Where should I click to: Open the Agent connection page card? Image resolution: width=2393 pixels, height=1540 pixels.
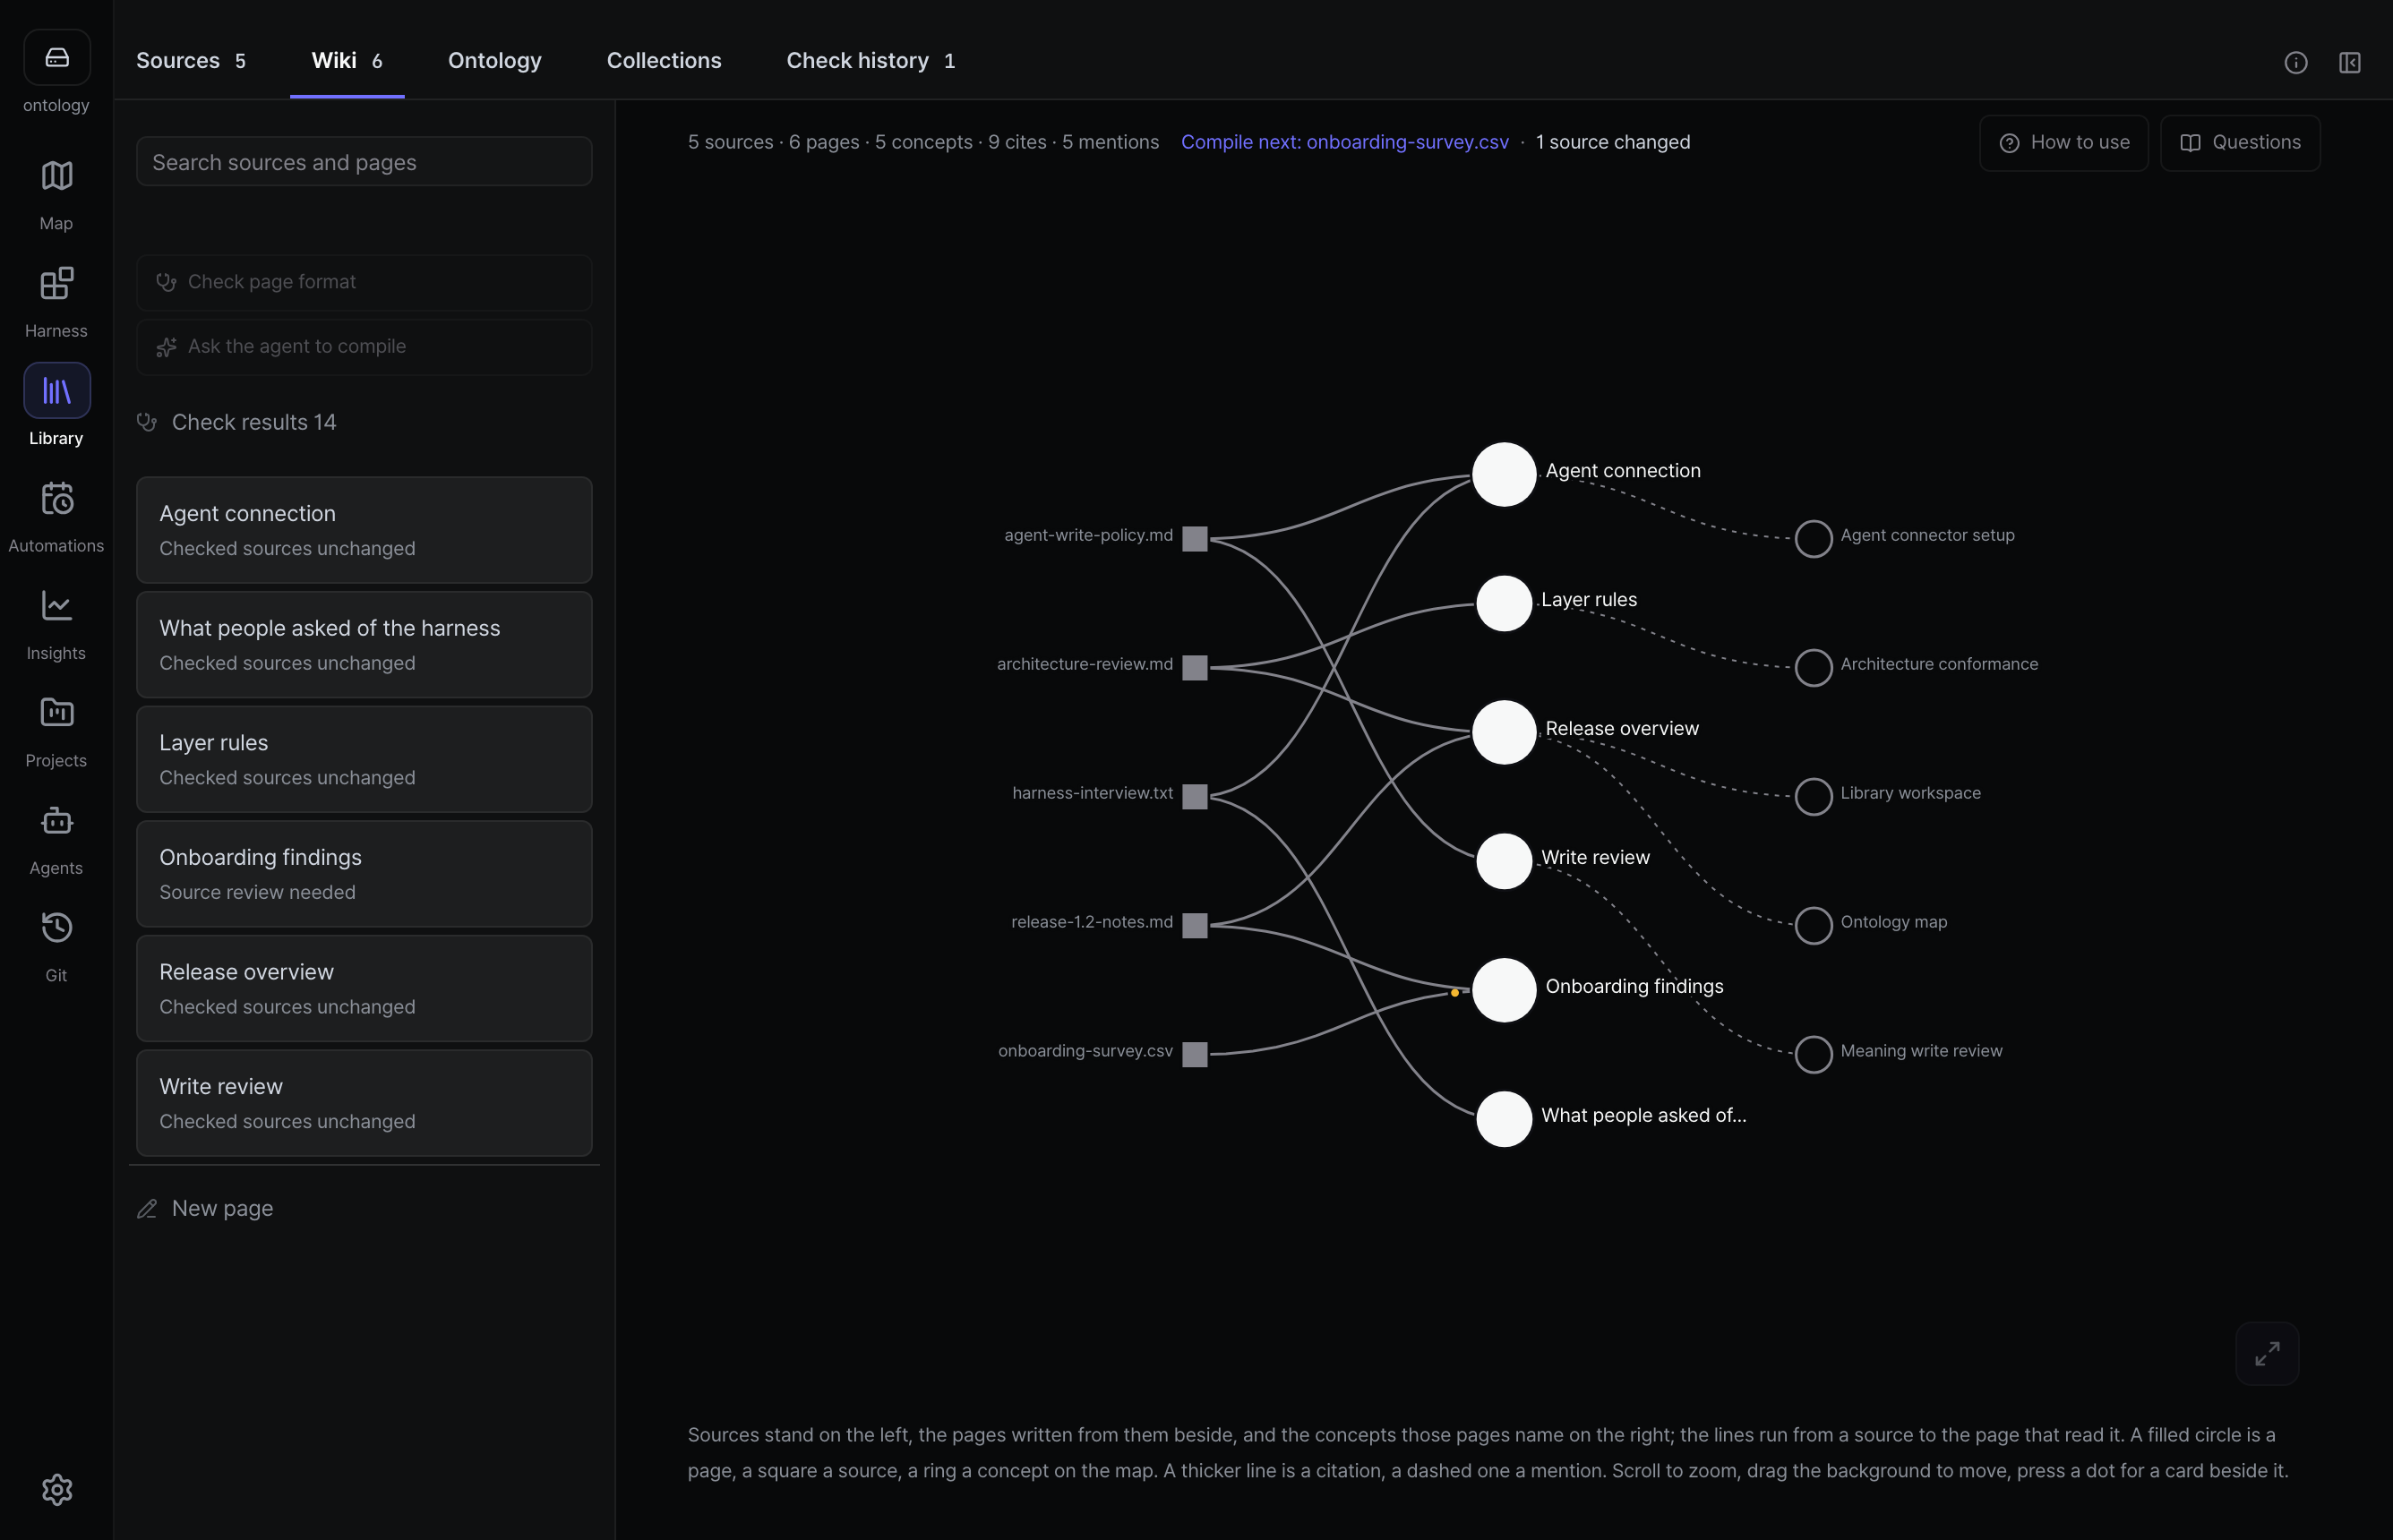(364, 530)
